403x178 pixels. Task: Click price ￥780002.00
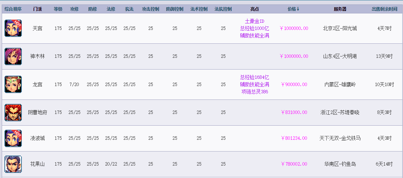coord(294,164)
